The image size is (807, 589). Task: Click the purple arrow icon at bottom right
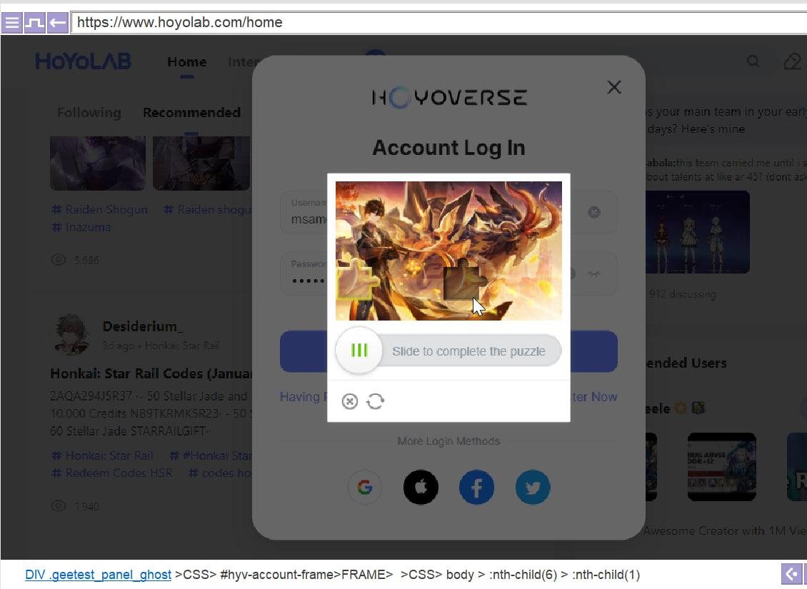pos(791,574)
